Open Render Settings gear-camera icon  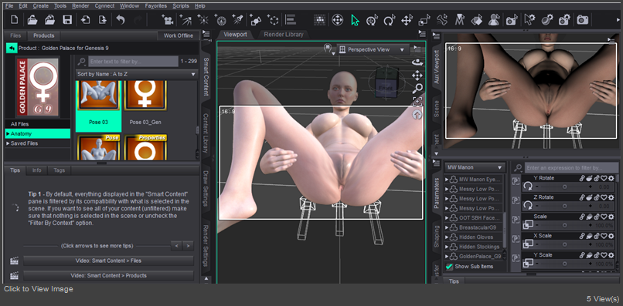click(x=564, y=19)
